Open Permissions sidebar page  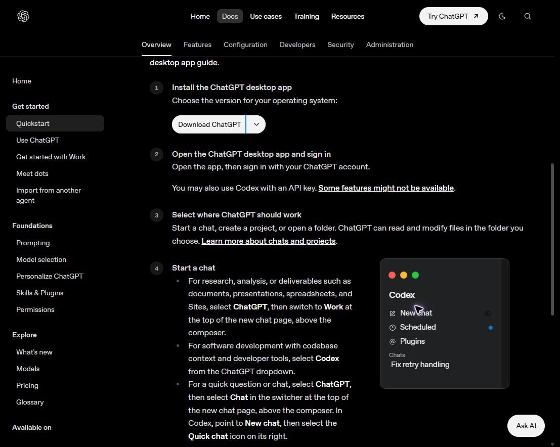click(x=35, y=309)
